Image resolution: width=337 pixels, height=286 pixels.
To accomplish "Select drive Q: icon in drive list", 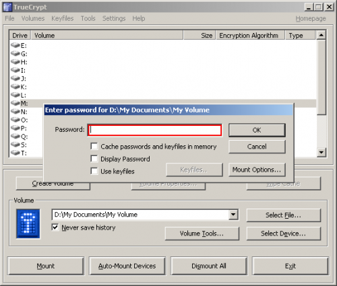I will [16, 137].
